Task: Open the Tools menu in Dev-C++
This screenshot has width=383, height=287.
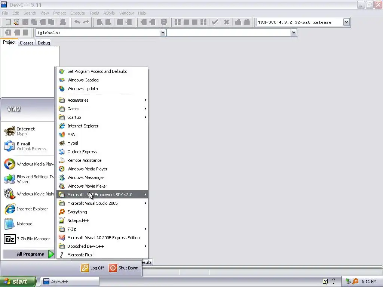Action: coord(94,13)
